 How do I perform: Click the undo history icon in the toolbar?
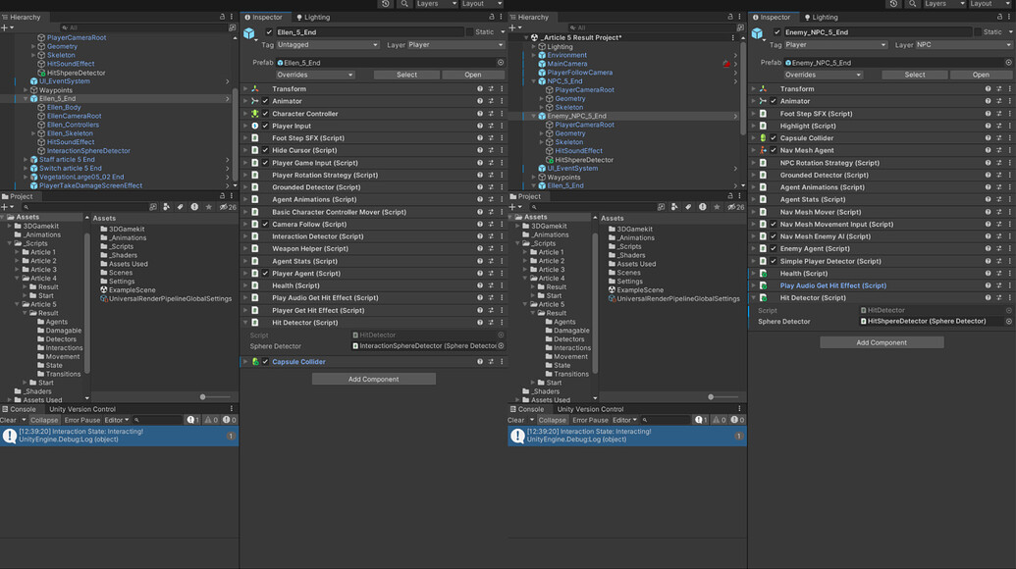[x=383, y=4]
